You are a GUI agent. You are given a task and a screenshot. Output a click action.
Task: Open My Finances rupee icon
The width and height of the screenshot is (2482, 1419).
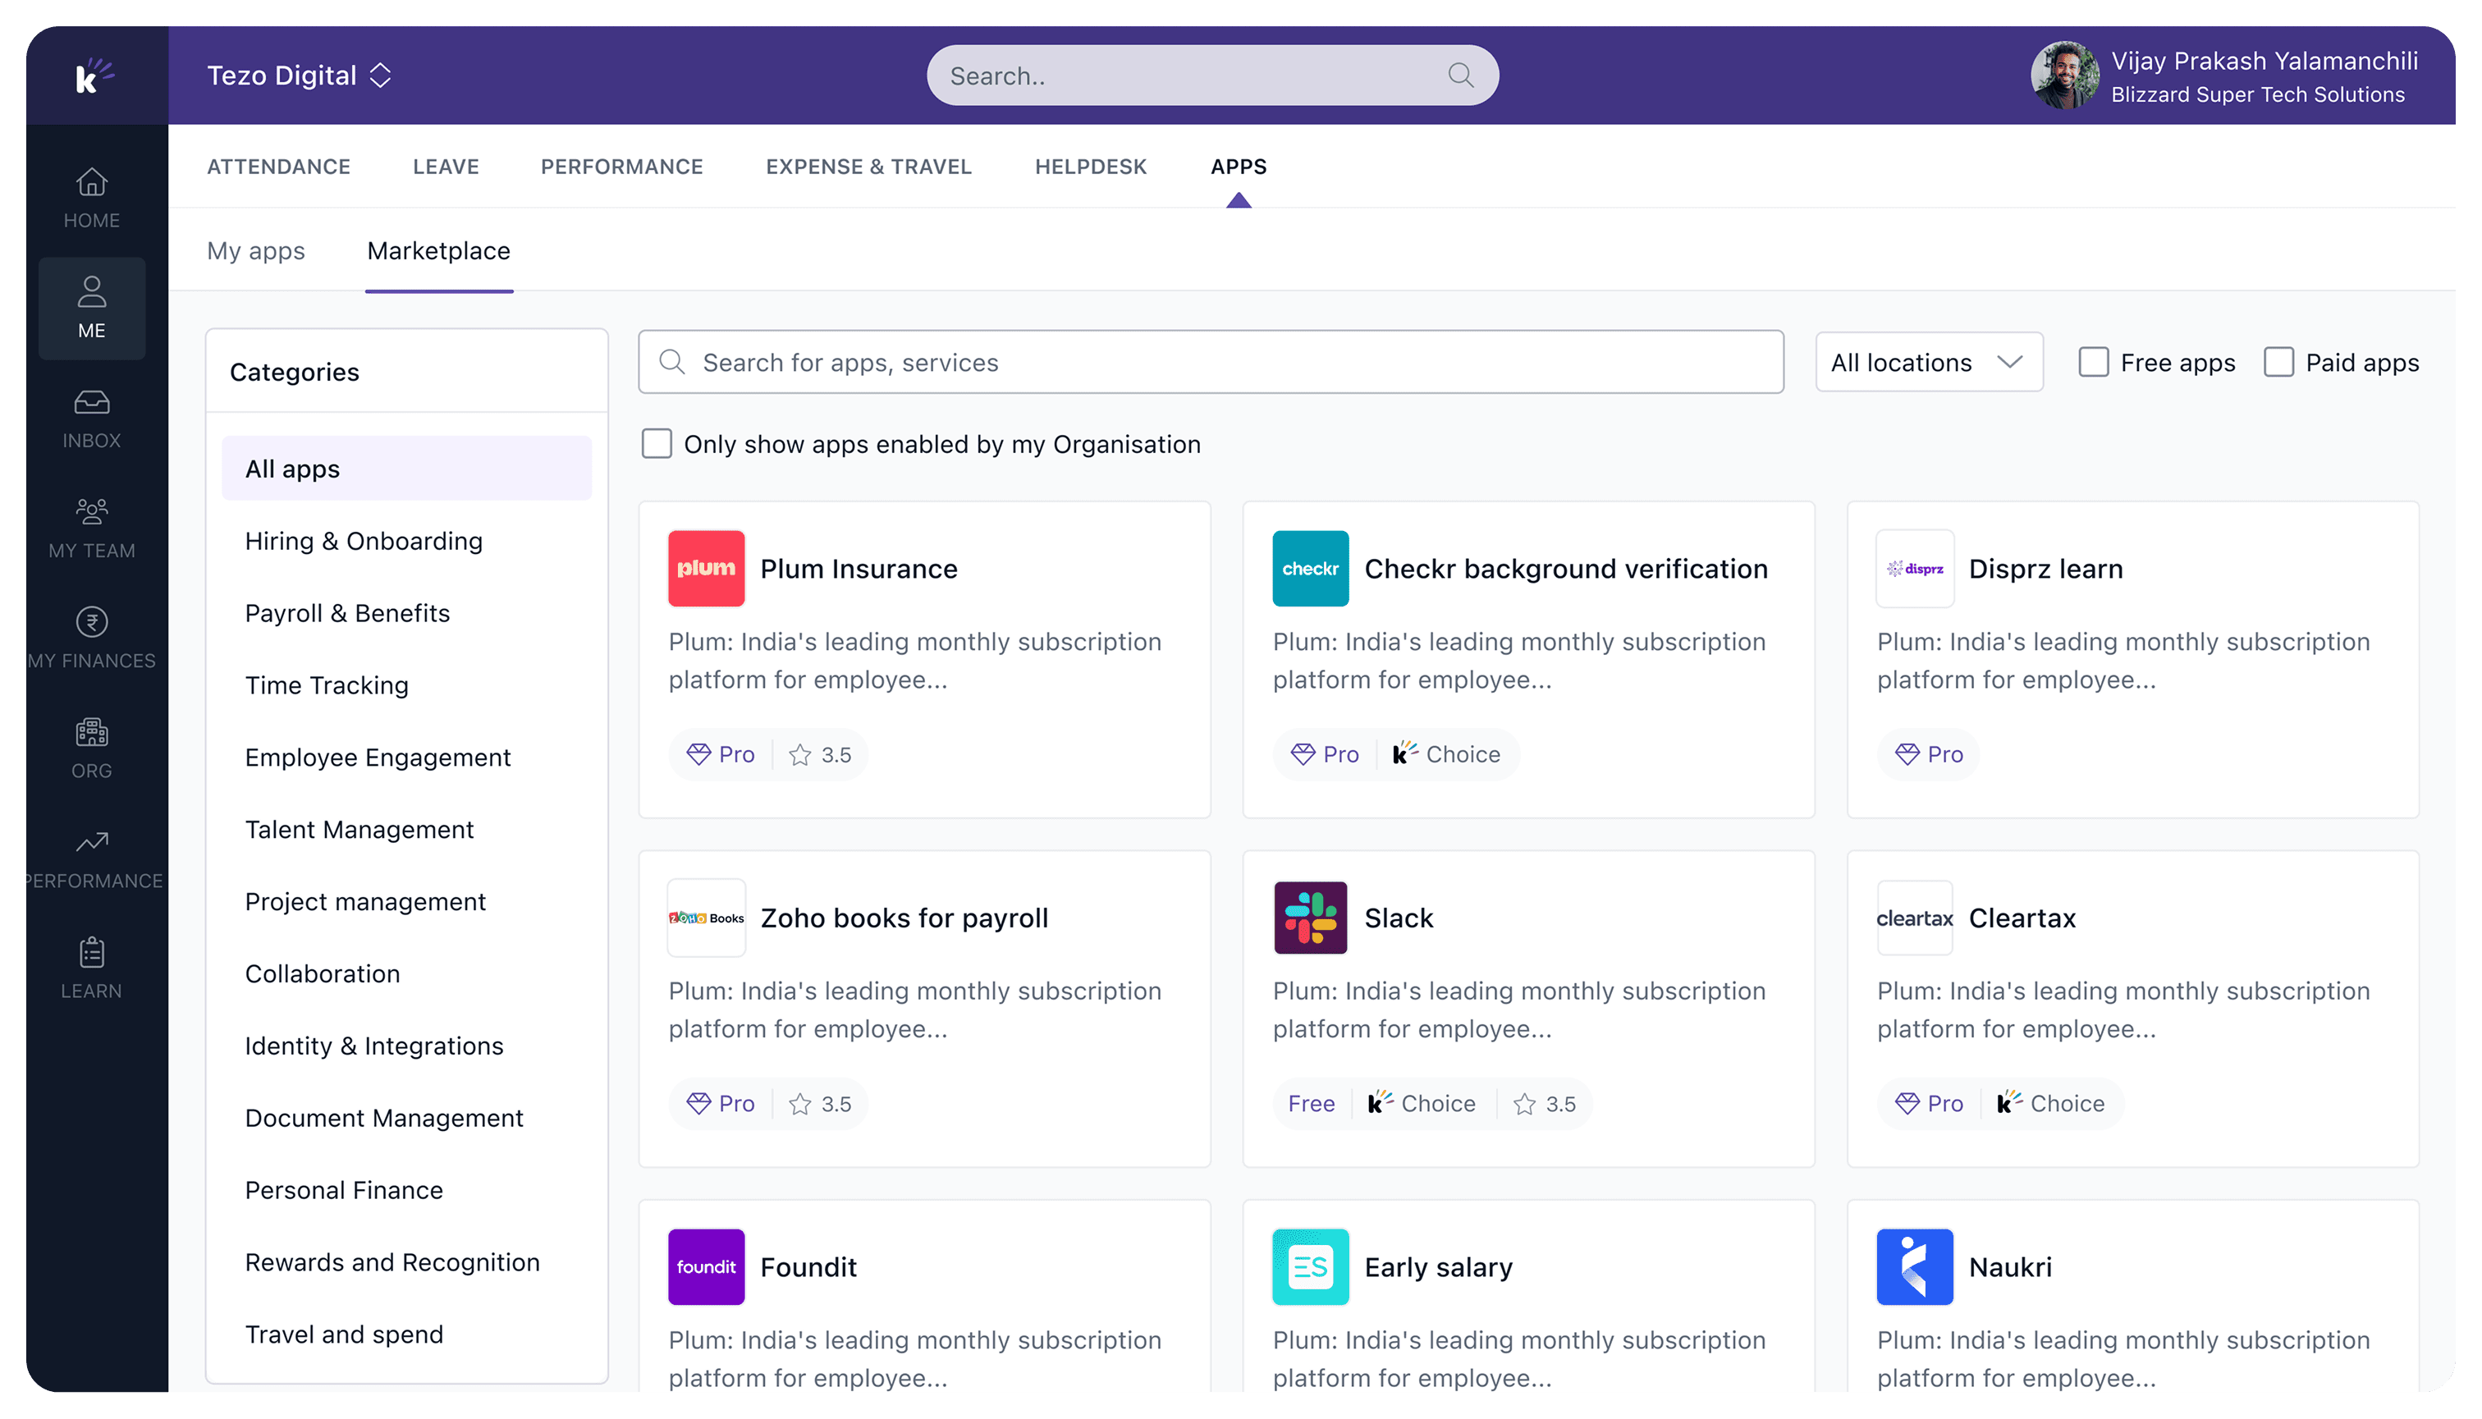(92, 622)
